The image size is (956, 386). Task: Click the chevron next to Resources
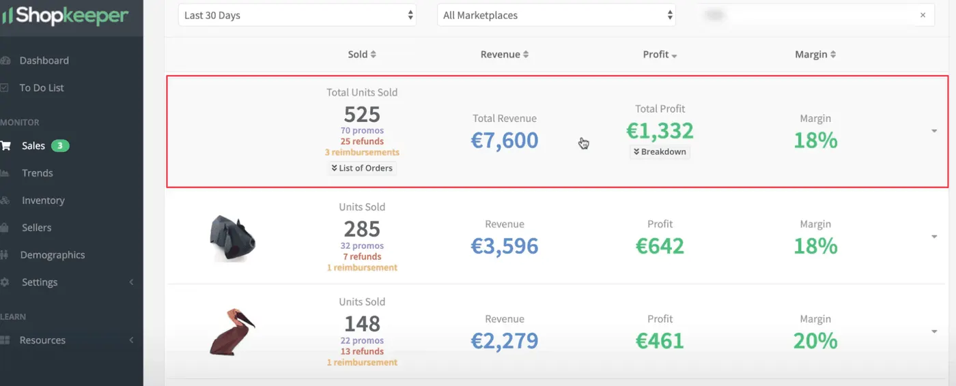tap(131, 340)
